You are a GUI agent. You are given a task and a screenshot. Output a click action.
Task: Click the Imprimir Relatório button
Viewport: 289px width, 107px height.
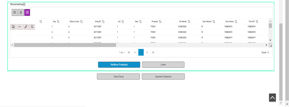[x=163, y=77]
